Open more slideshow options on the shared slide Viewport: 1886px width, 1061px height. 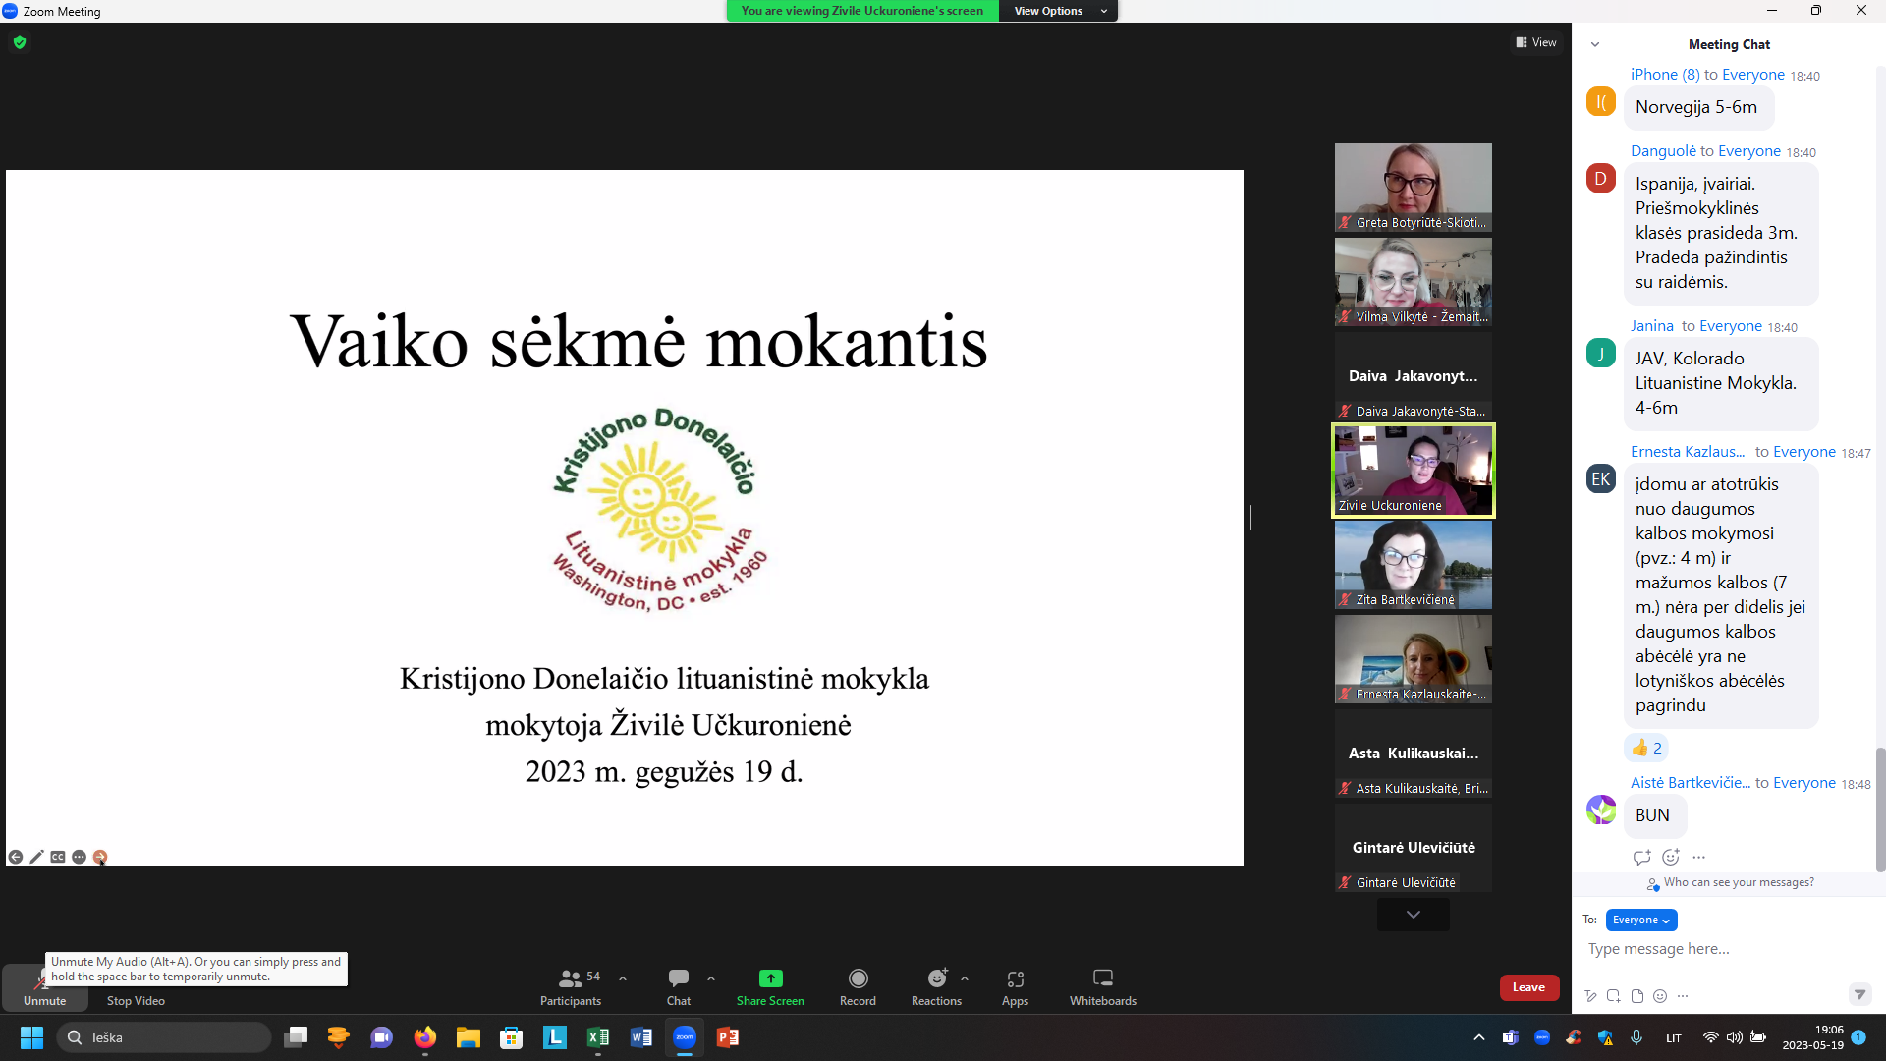pos(79,857)
